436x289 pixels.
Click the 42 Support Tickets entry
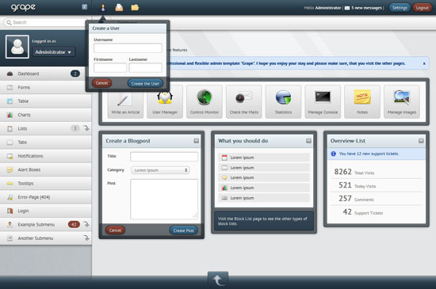[362, 212]
